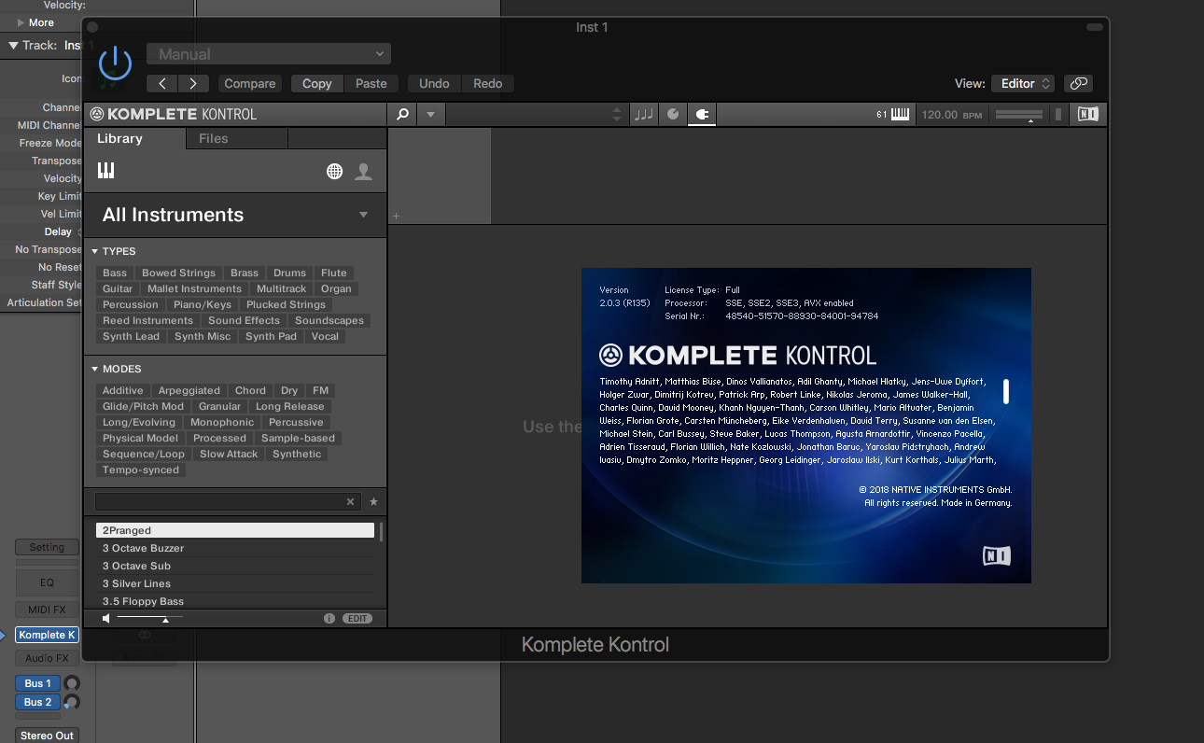Click the Undo button

click(434, 83)
